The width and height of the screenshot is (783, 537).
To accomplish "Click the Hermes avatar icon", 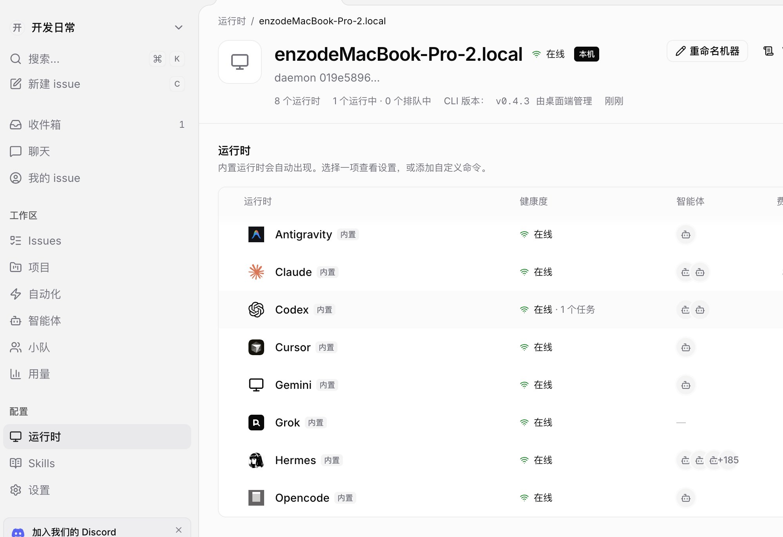I will pos(256,460).
